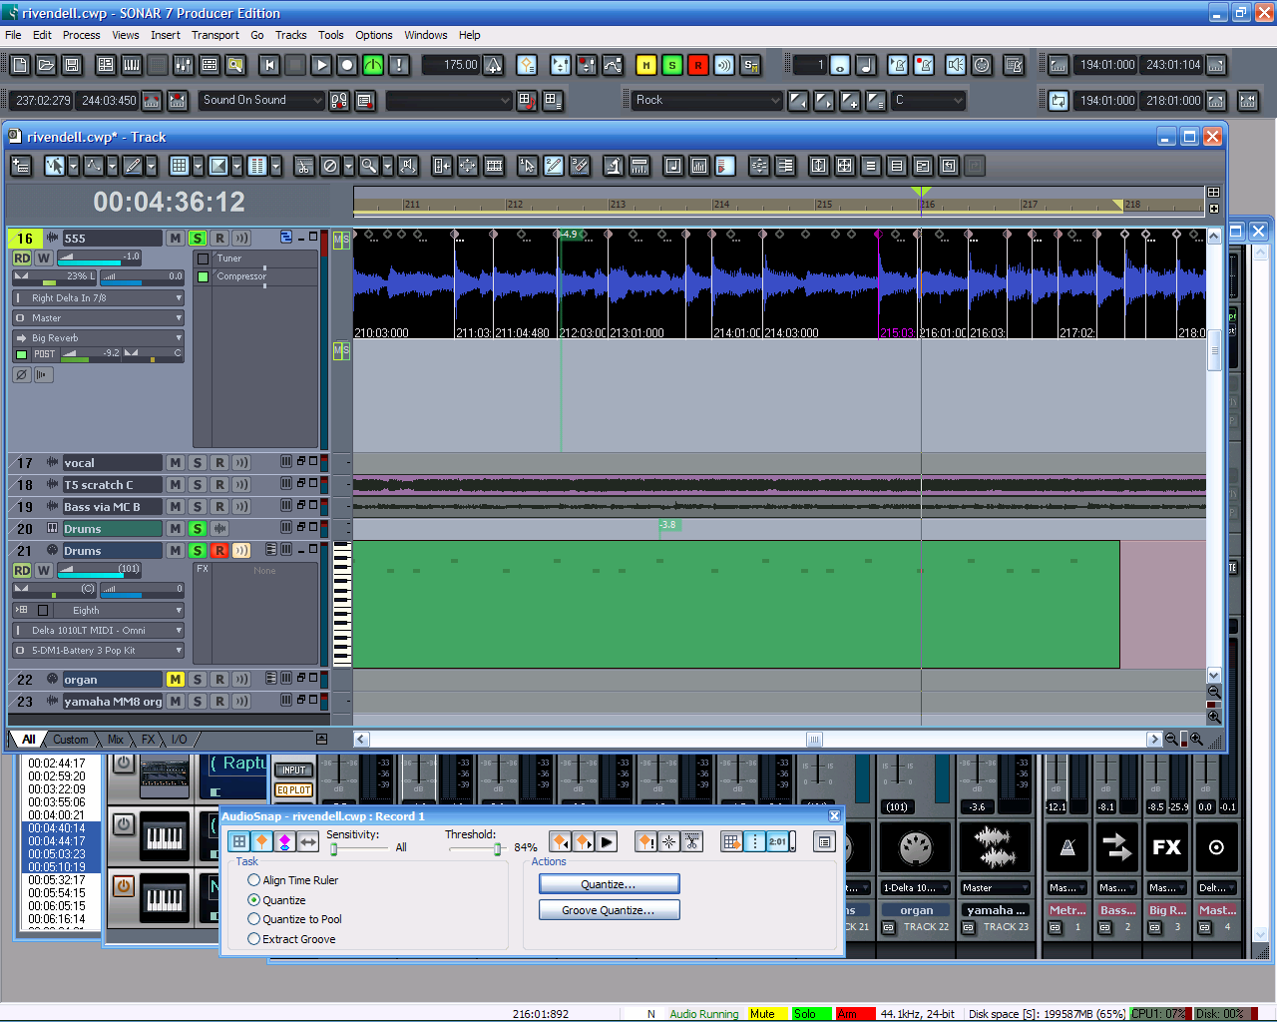
Task: Start playback in the transport bar
Action: tap(321, 65)
